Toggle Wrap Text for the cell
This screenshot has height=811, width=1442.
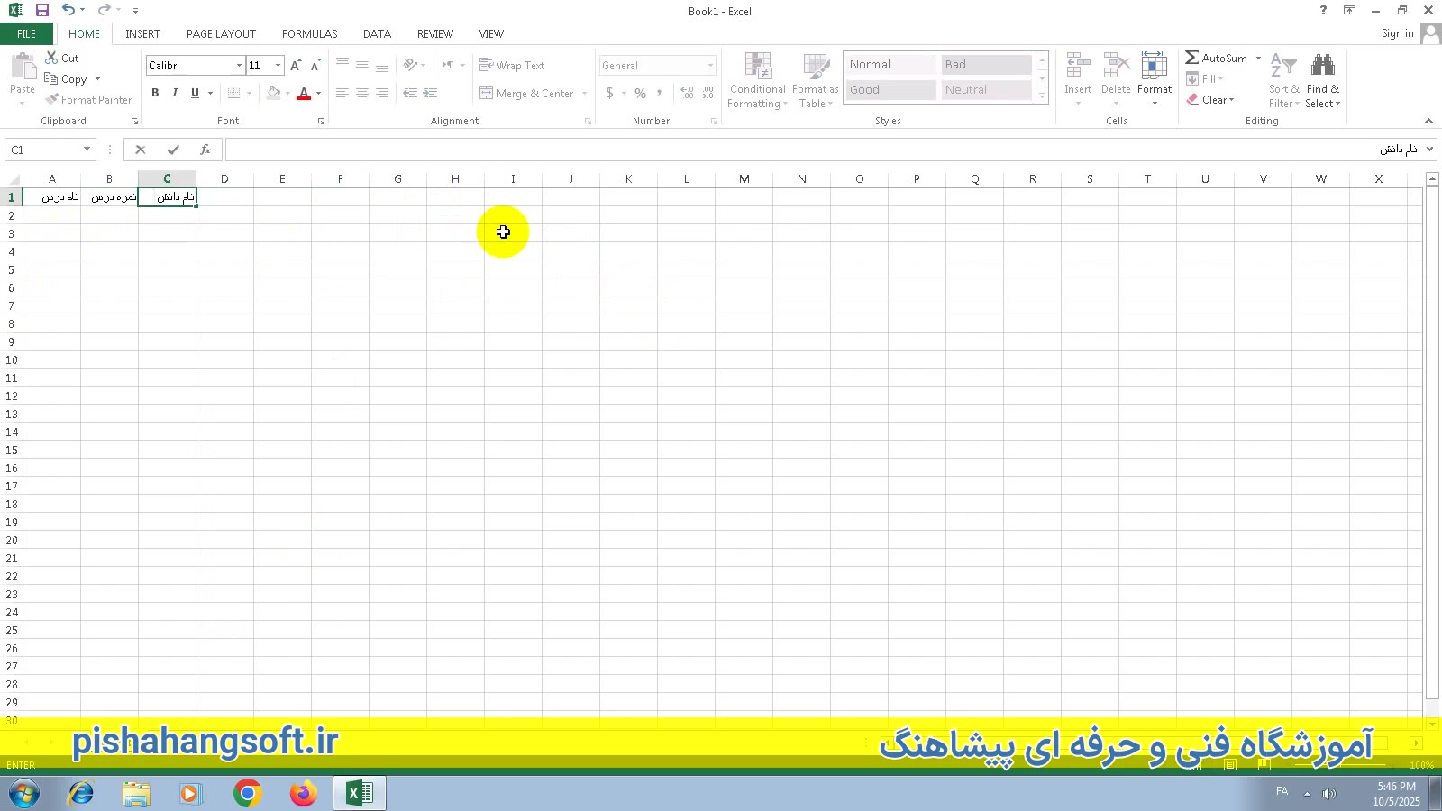click(512, 66)
